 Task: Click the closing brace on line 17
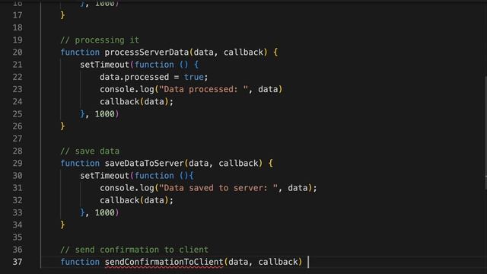62,15
